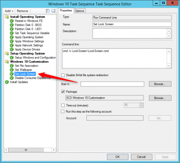Click Browse button next to the Package field
The image size is (180, 163).
tap(160, 98)
